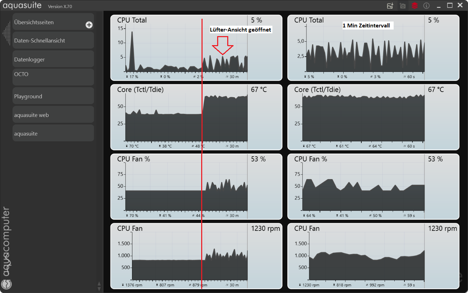Image resolution: width=468 pixels, height=293 pixels.
Task: Select the CPU Total chart with 60 s interval
Action: click(x=373, y=48)
